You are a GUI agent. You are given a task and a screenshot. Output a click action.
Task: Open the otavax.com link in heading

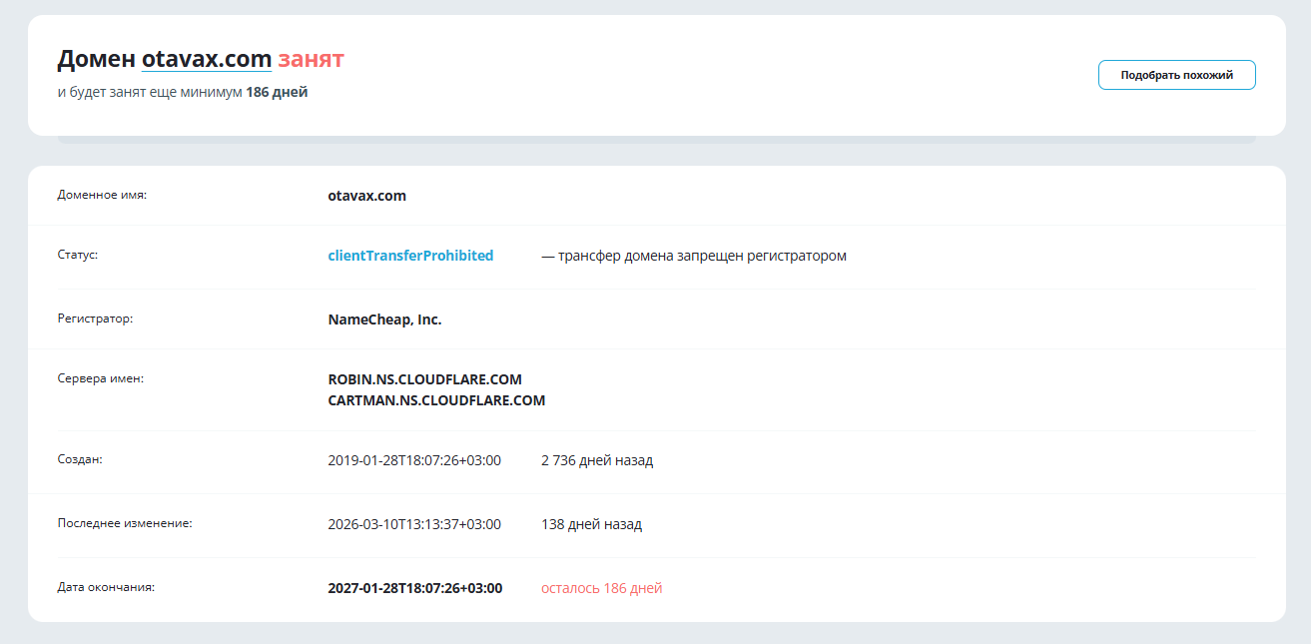point(207,59)
